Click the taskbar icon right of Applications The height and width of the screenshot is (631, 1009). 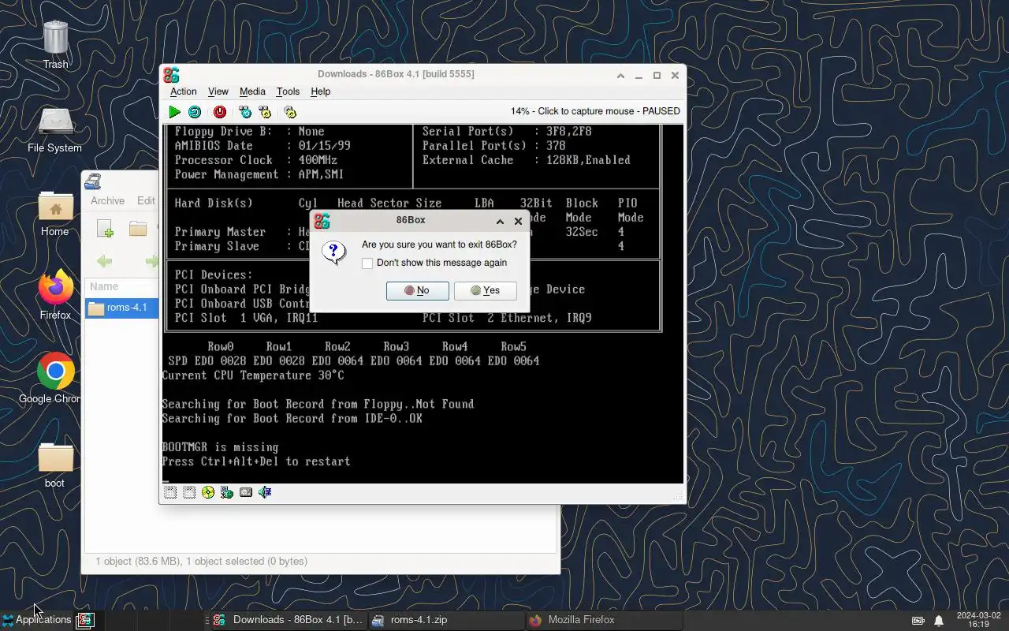tap(85, 620)
